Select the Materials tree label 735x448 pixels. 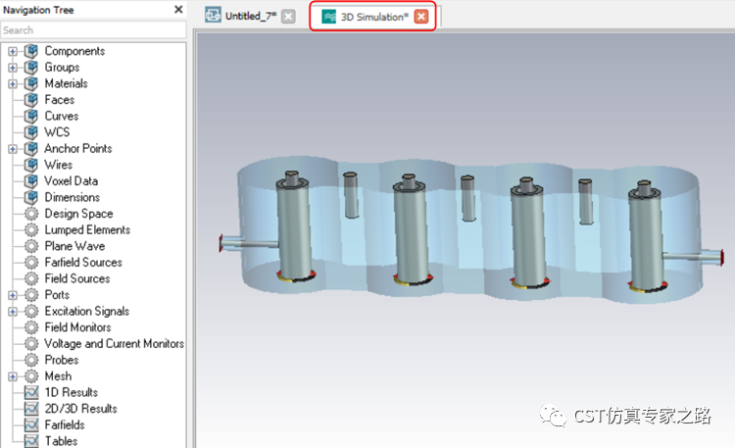[66, 83]
